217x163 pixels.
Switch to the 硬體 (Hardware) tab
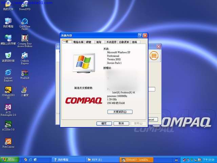90,42
